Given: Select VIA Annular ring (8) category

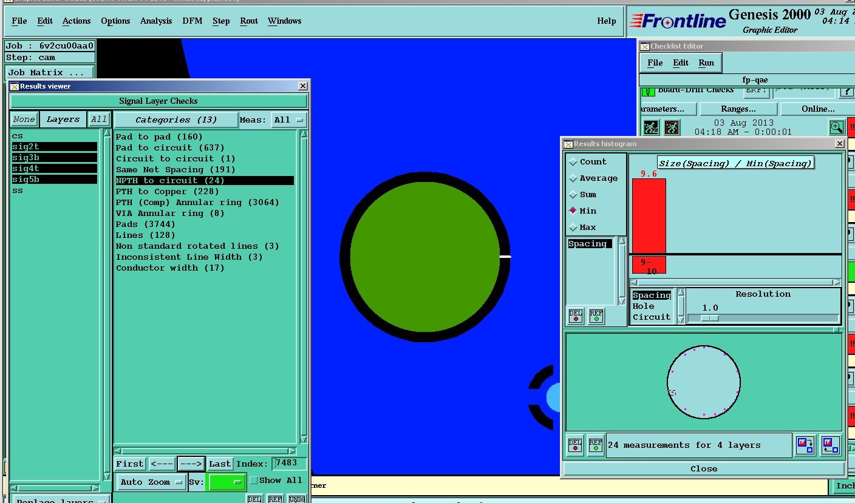Looking at the screenshot, I should 170,214.
